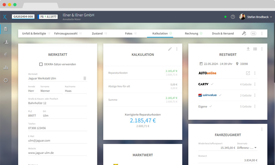Open the documents icon in left sidebar
This screenshot has width=275, height=165.
[6, 29]
